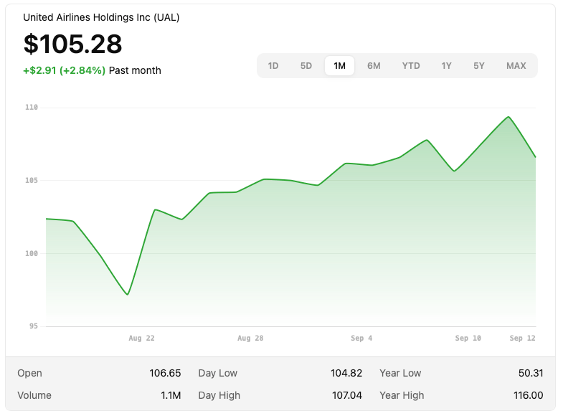563x416 pixels.
Task: Click the Sep 4 axis label
Action: click(361, 338)
